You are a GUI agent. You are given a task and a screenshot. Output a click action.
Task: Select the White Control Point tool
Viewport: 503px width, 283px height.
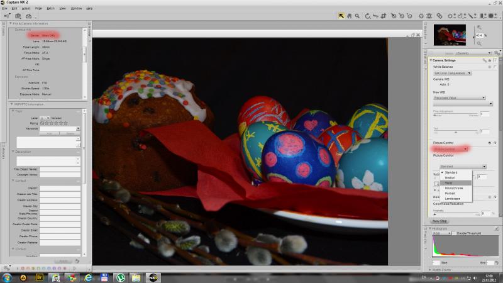[x=409, y=16]
